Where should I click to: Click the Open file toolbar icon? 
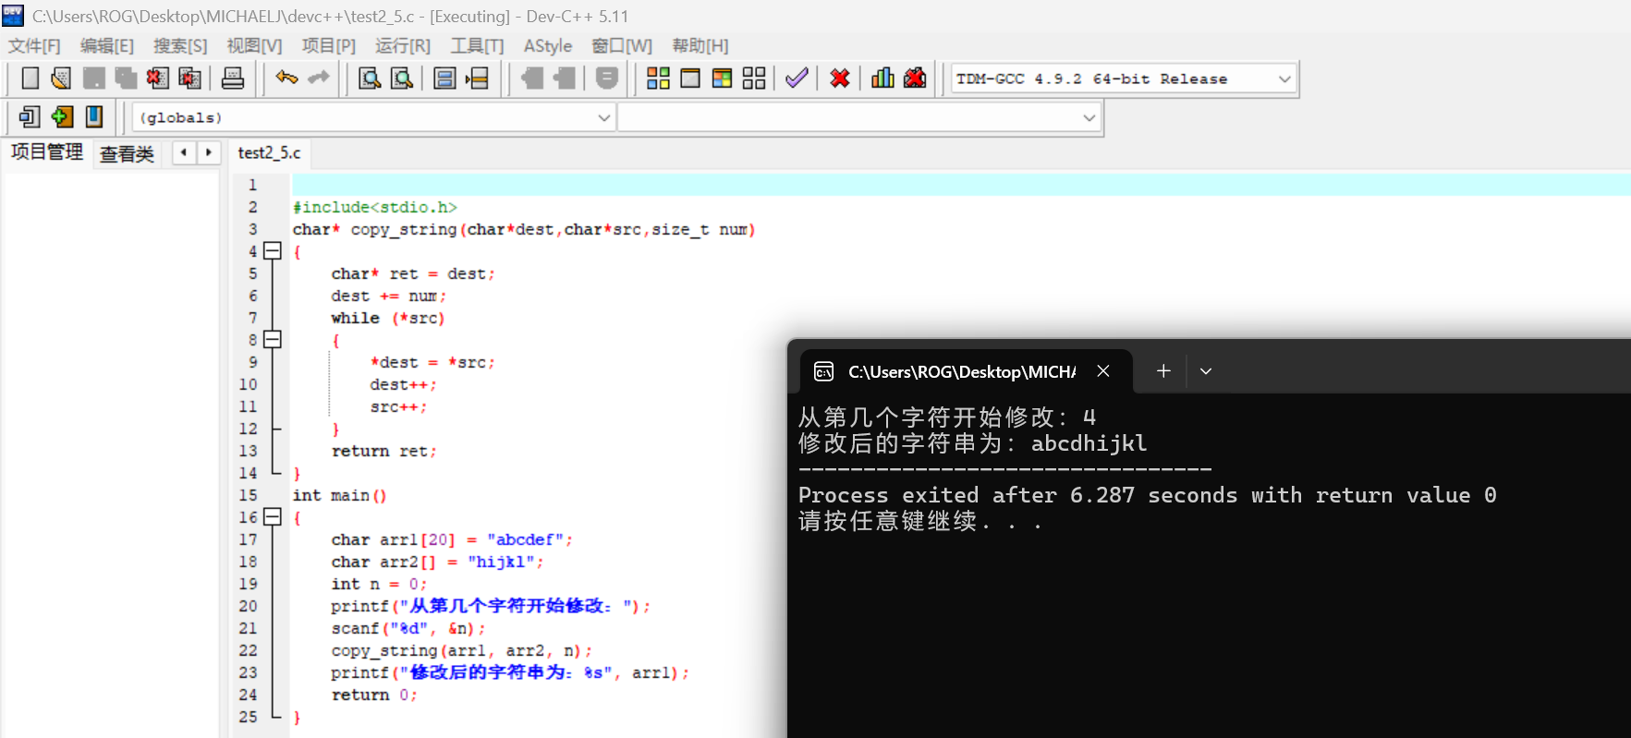tap(61, 79)
